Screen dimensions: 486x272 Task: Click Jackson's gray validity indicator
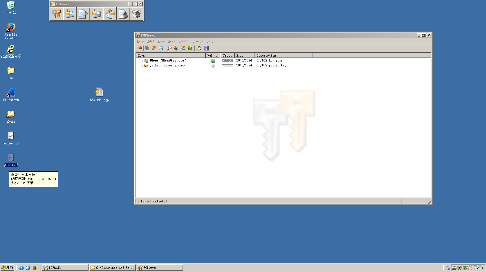tap(213, 66)
